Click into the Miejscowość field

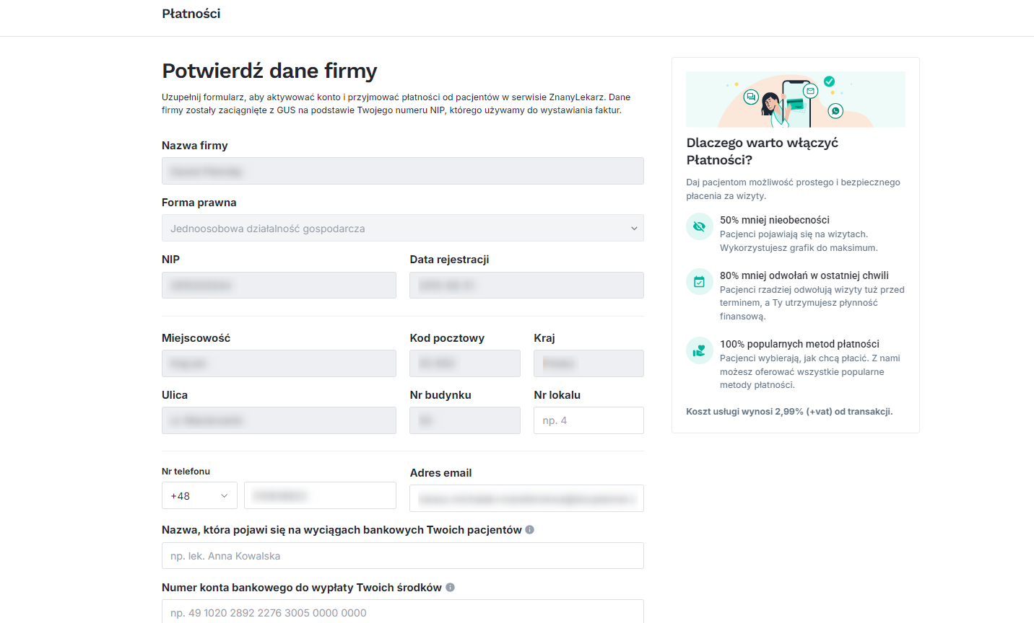[279, 363]
